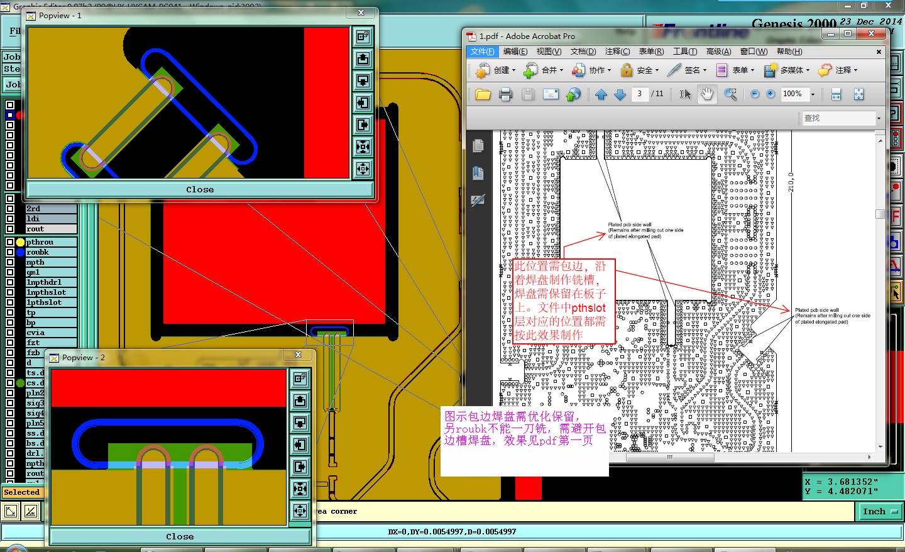The height and width of the screenshot is (552, 905).
Task: Open a file with Acrobat folder icon
Action: click(483, 94)
